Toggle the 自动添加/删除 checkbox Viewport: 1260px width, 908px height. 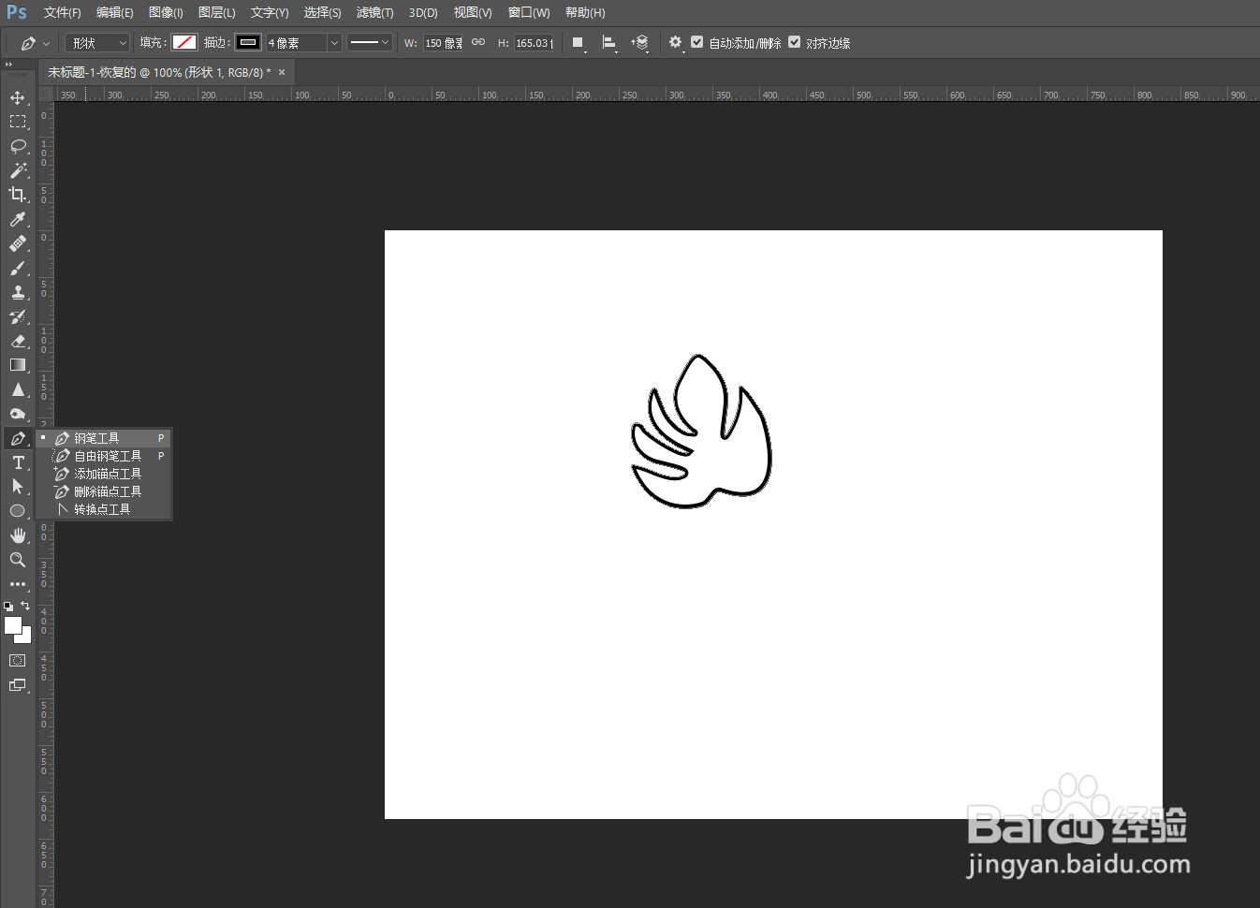pyautogui.click(x=697, y=42)
